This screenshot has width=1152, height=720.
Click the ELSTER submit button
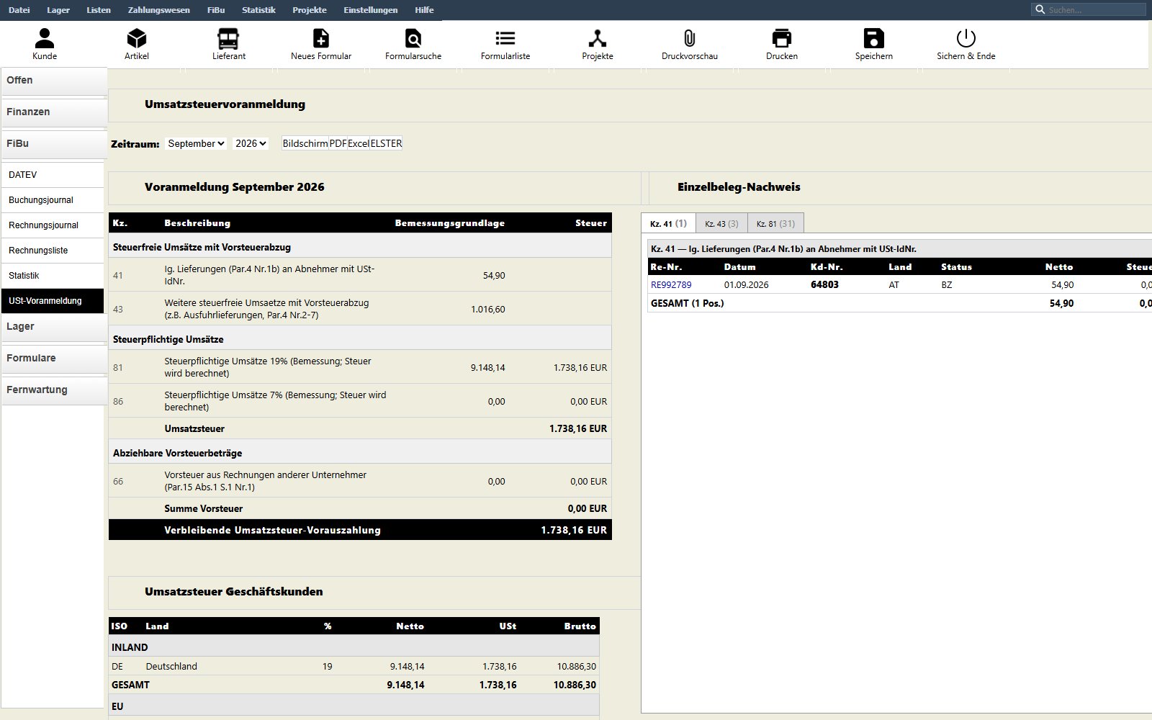[386, 143]
